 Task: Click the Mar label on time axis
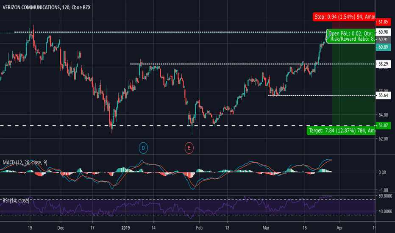pyautogui.click(x=266, y=228)
